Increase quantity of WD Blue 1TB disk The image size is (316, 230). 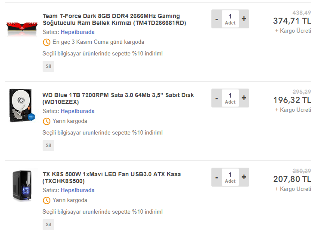click(244, 98)
